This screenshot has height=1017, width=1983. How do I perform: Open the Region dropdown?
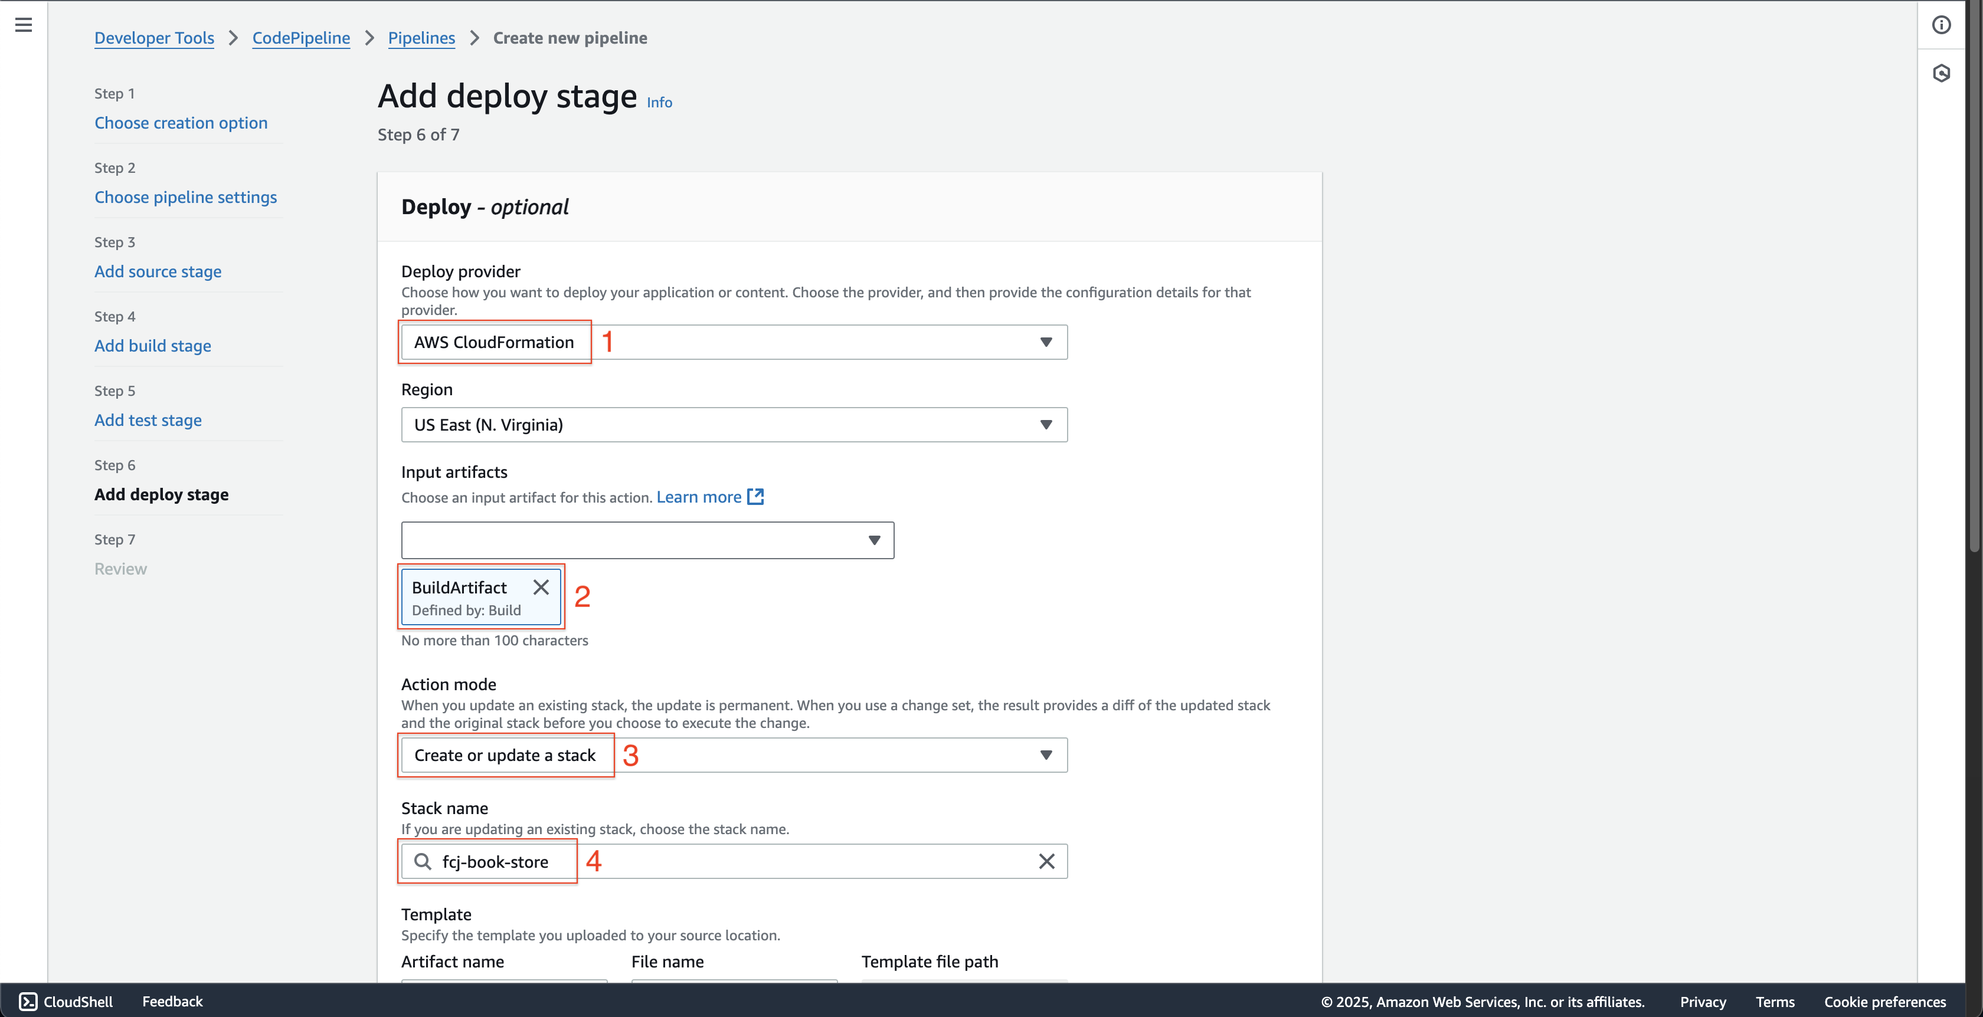click(x=734, y=425)
